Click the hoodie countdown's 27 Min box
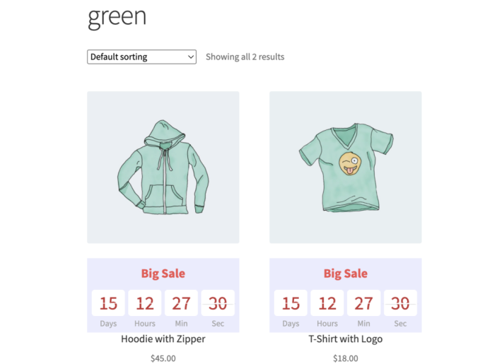This screenshot has width=497, height=364. (181, 303)
